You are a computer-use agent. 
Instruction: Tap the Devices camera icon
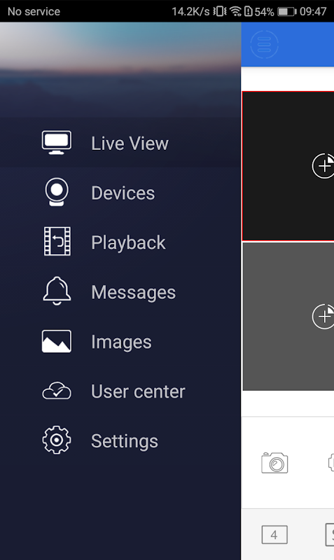point(57,192)
